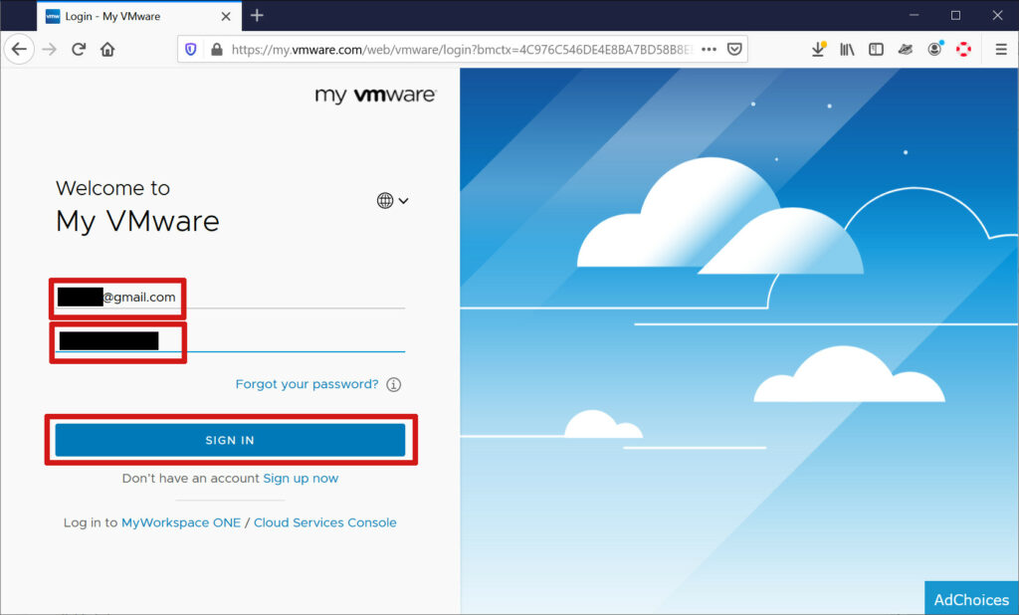Maximize the Firefox window

[x=955, y=15]
